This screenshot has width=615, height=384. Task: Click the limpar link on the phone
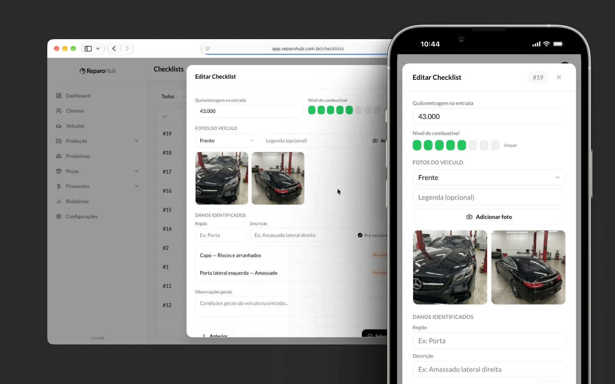click(510, 146)
